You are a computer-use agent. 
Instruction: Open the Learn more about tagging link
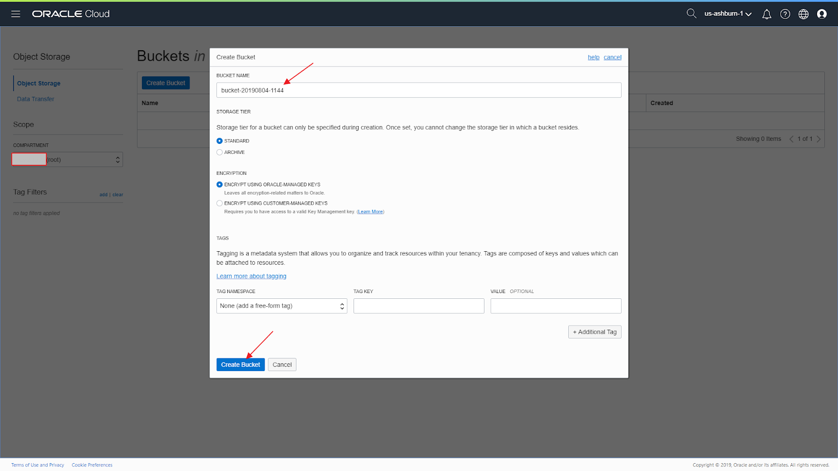[251, 276]
